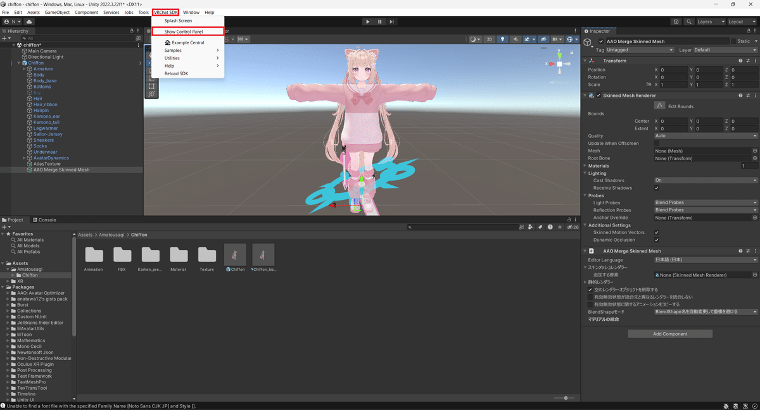The width and height of the screenshot is (760, 410).
Task: Click Hierarchy create plus button
Action: pyautogui.click(x=5, y=38)
